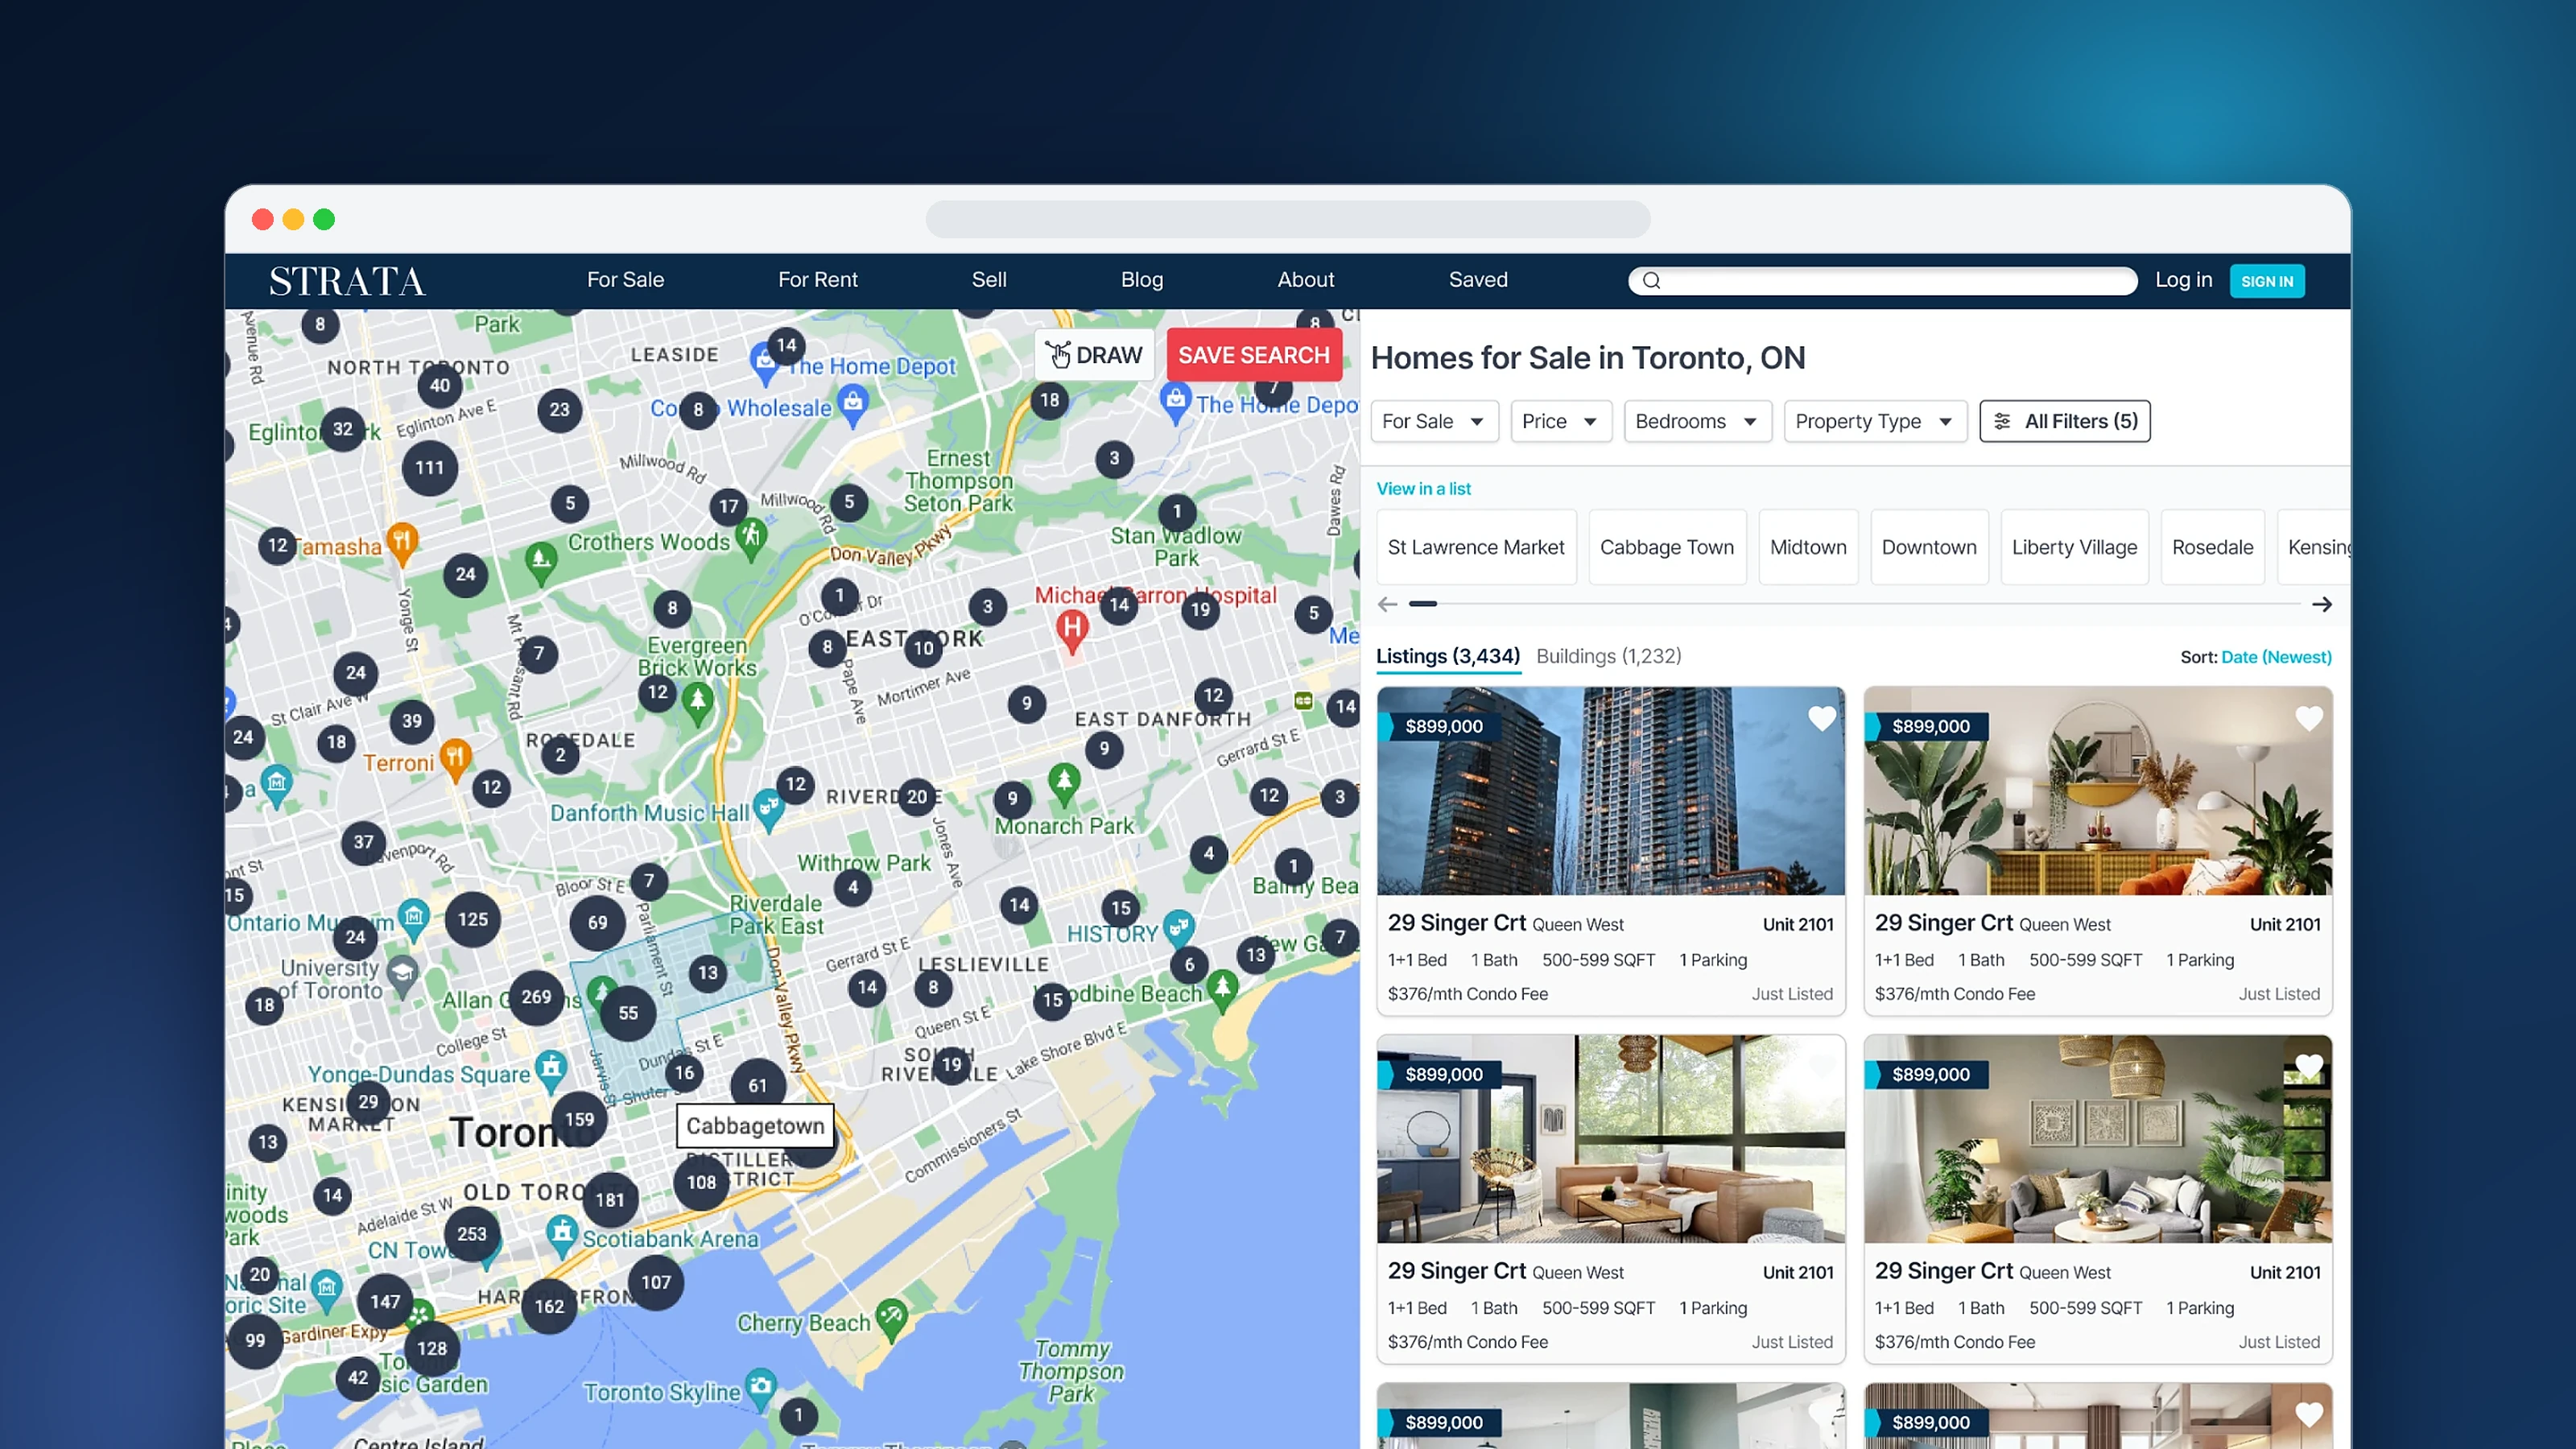Click the All Filters sliders icon
Screen dimensions: 2576x1449
coord(2002,421)
